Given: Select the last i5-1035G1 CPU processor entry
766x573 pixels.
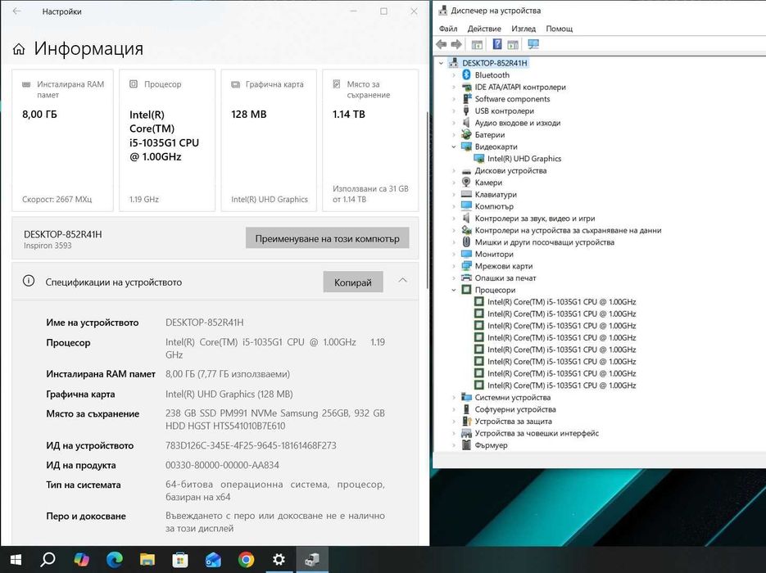Looking at the screenshot, I should click(x=561, y=385).
